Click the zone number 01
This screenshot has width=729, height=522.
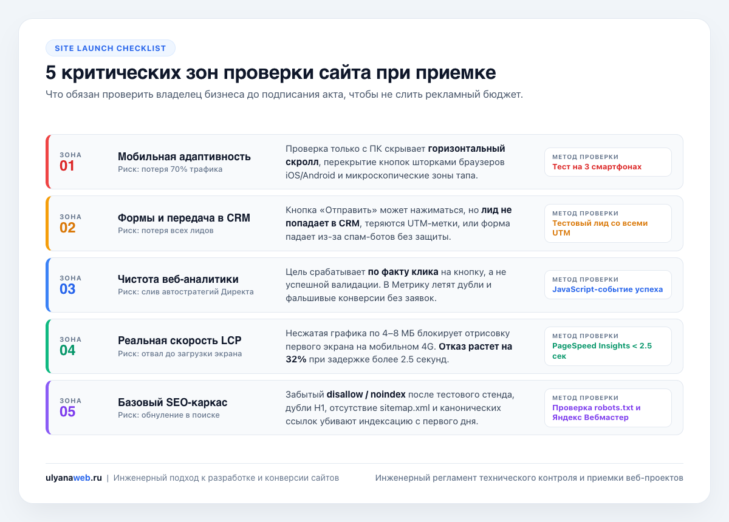(x=67, y=166)
